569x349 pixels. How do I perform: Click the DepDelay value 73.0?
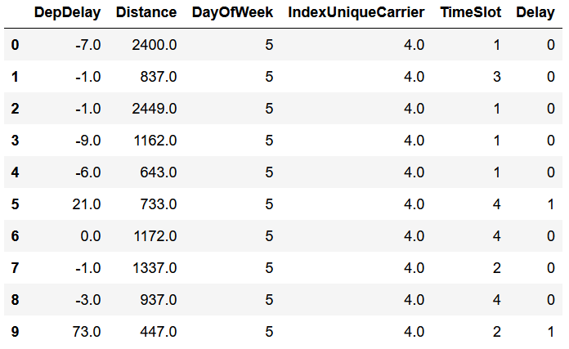(x=87, y=332)
